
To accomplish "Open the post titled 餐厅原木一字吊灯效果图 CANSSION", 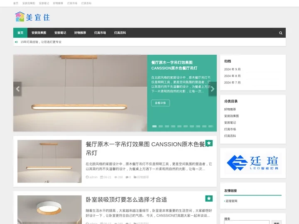I will coord(147,149).
